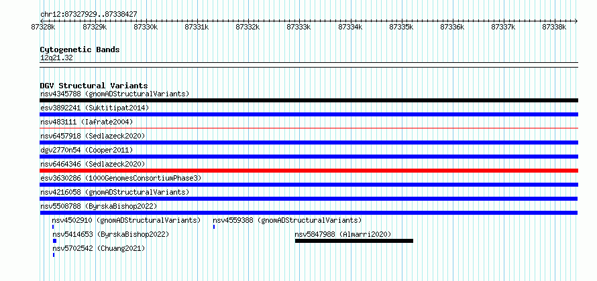The height and width of the screenshot is (281, 597).
Task: Click the 87332k ruler tick label
Action: (x=248, y=27)
